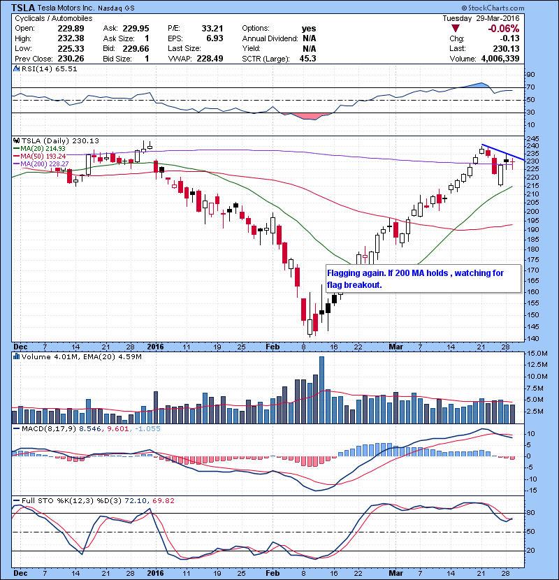Click the red down-triangle change indicator
The image size is (559, 580).
pos(456,29)
